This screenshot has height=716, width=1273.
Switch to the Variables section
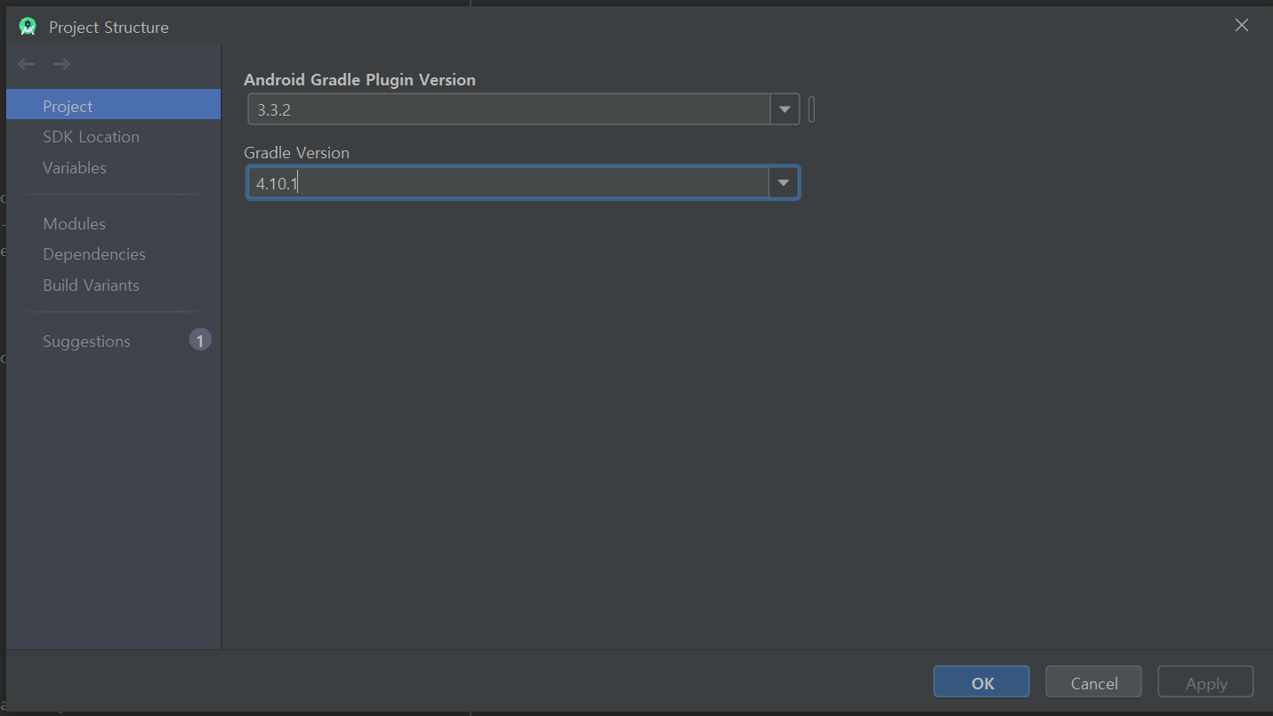coord(75,168)
